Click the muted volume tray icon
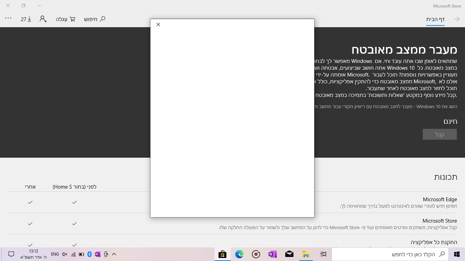This screenshot has height=261, width=465. point(65,254)
